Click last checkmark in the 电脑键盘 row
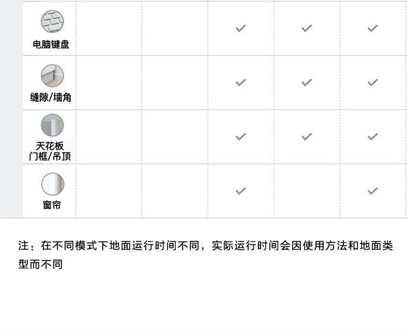The image size is (408, 336). tap(373, 28)
